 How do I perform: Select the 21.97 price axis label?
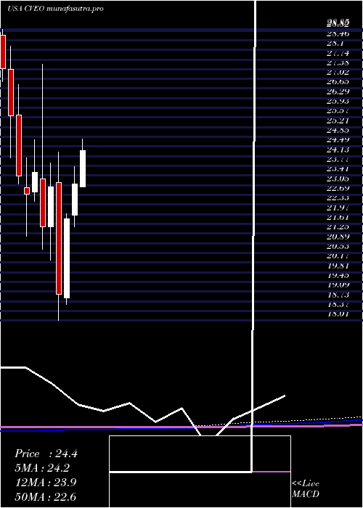338,208
